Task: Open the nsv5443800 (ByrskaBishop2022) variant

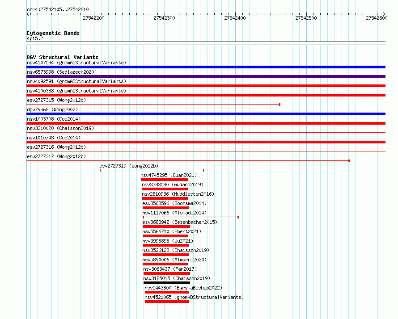Action: click(x=183, y=288)
